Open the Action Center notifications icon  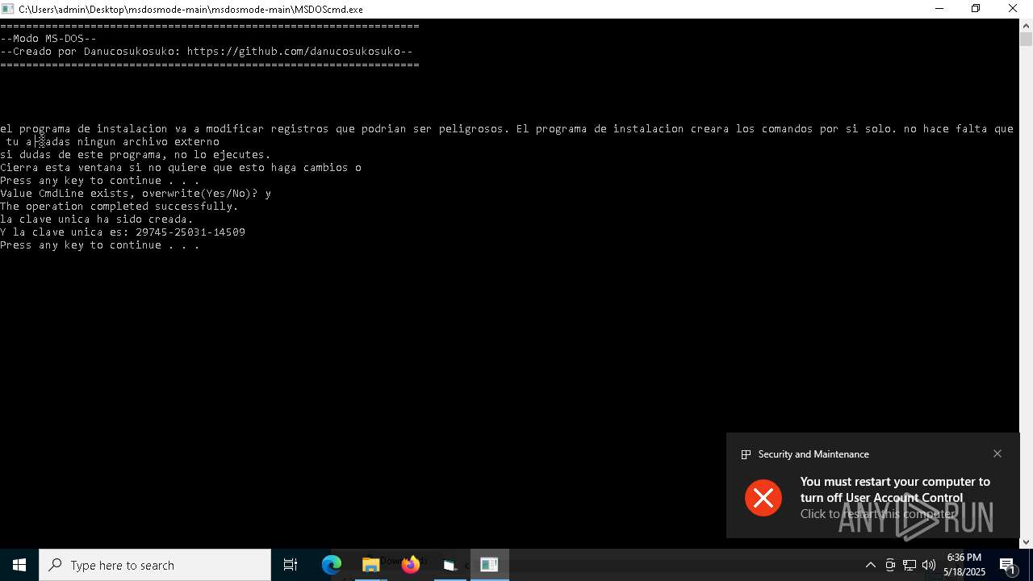1008,565
